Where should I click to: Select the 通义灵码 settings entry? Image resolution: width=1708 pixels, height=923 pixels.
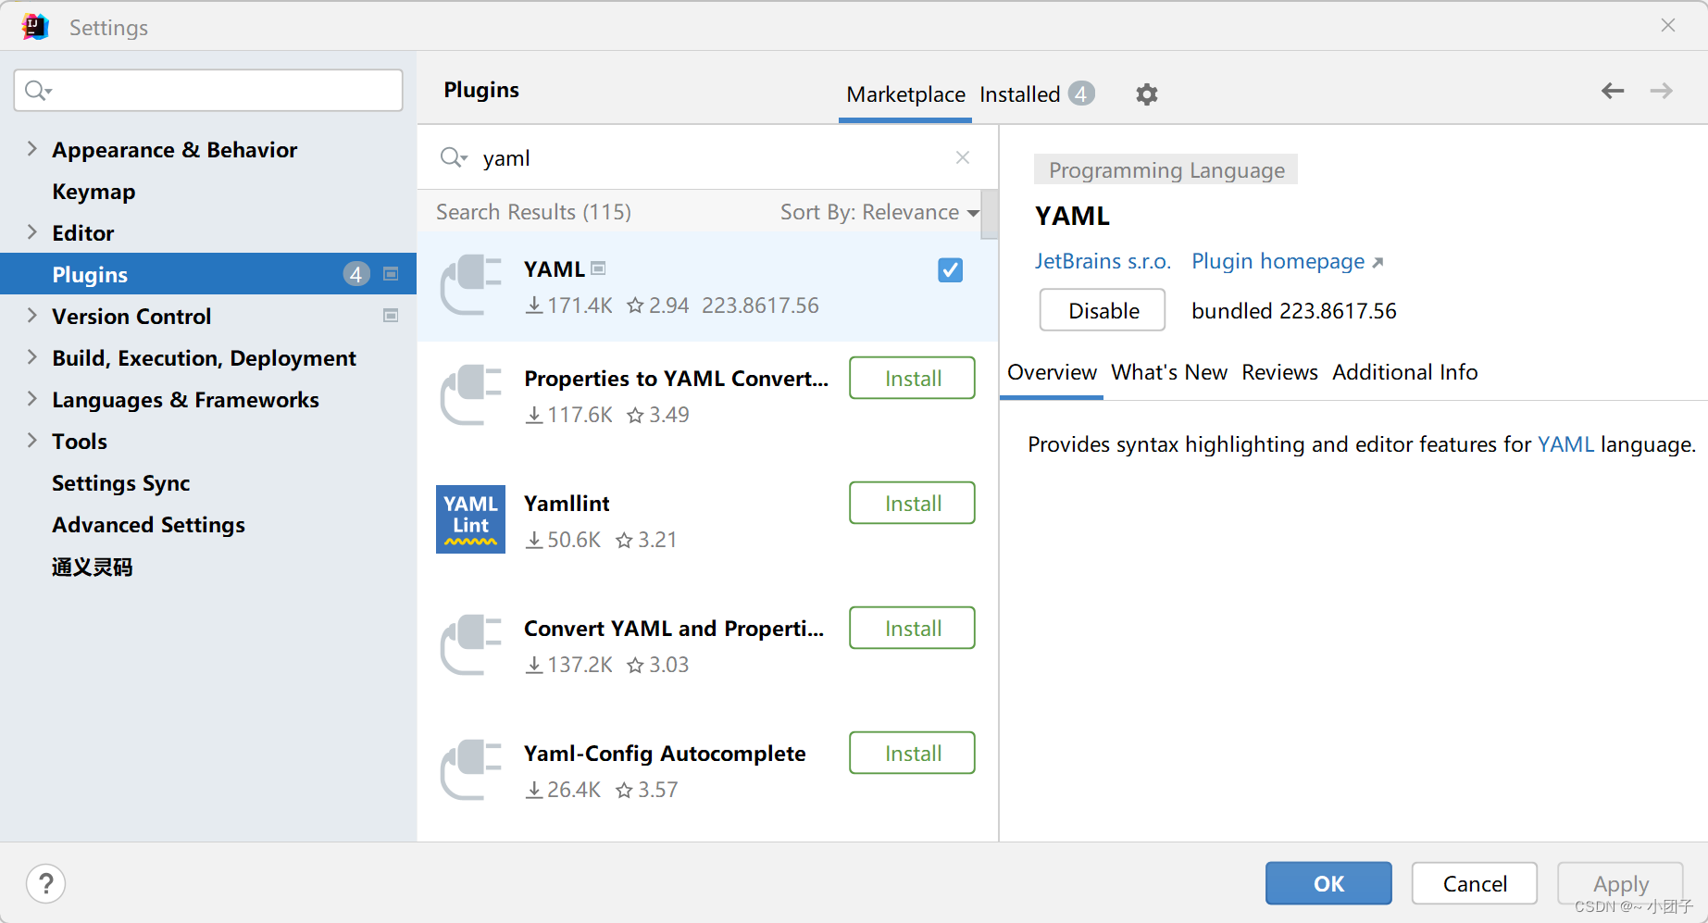click(93, 567)
